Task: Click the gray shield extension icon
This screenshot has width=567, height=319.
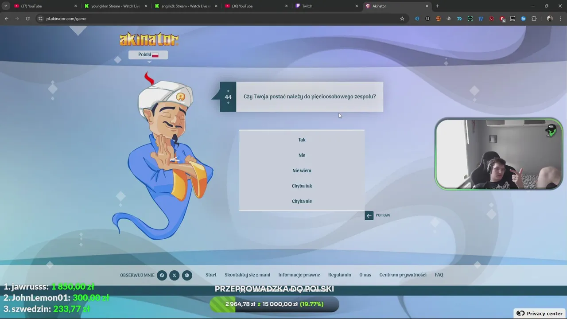Action: point(449,19)
